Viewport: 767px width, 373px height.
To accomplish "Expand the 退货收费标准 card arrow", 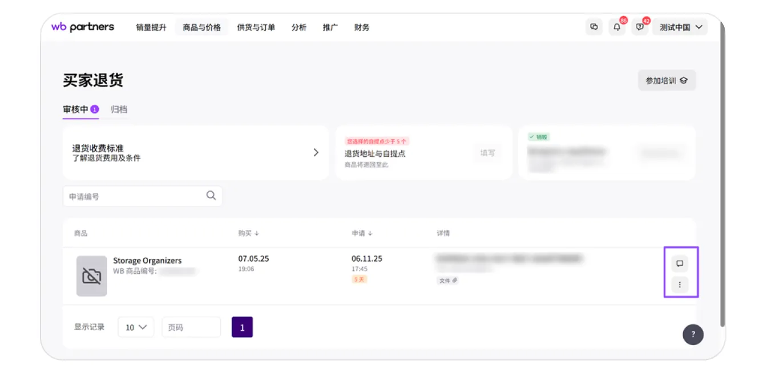I will (316, 152).
